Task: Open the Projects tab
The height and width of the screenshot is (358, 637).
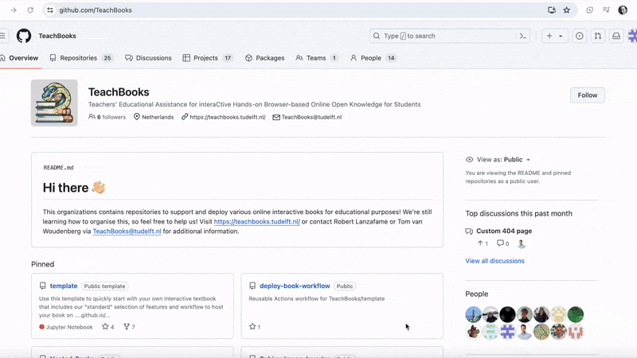Action: (x=208, y=58)
